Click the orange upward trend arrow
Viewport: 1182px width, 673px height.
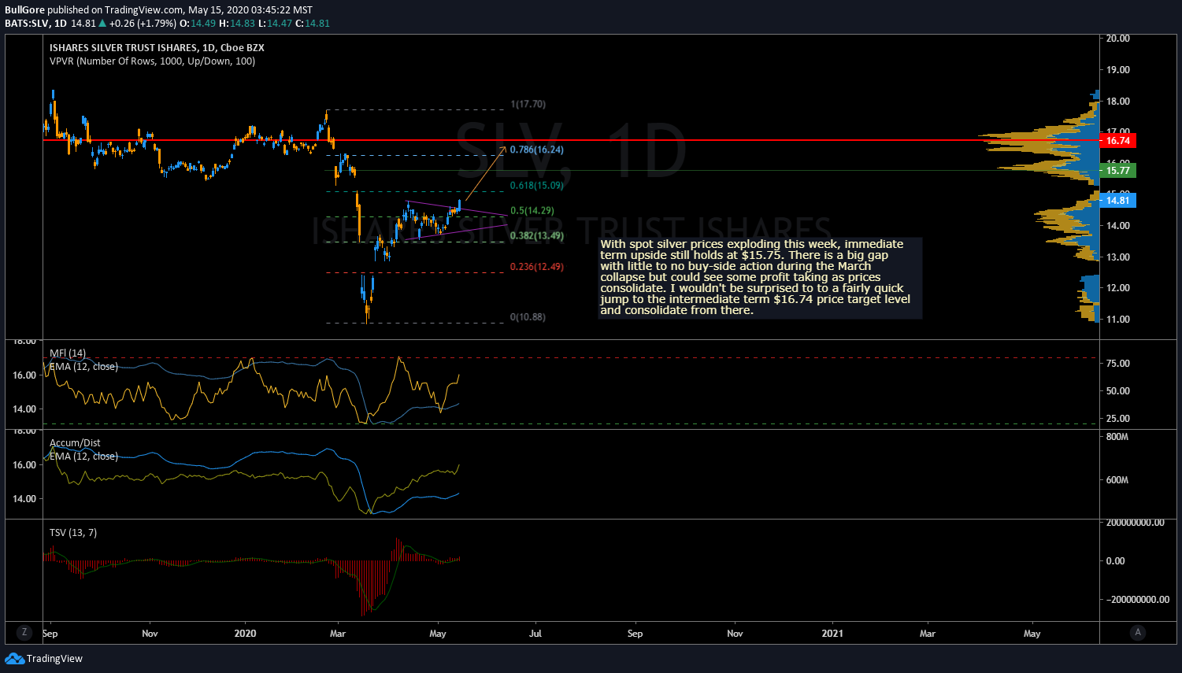(x=485, y=173)
